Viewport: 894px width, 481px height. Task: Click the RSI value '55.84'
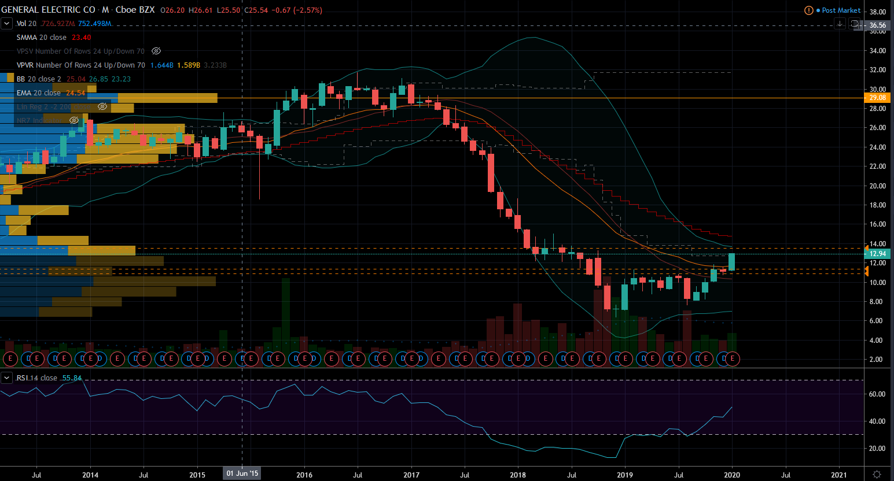pyautogui.click(x=72, y=378)
